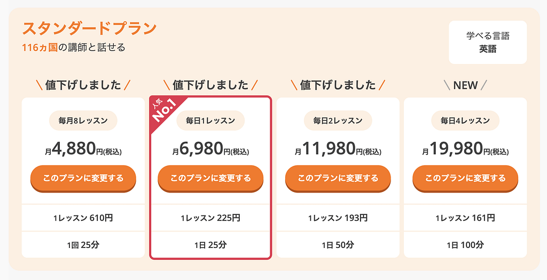Change to the 毎月8レッスン plan
The width and height of the screenshot is (547, 280).
tap(83, 178)
